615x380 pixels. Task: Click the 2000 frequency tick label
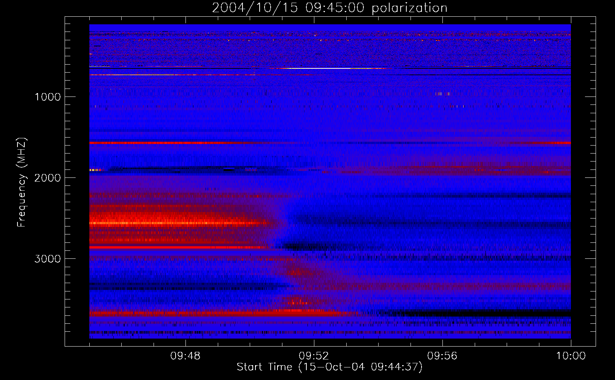[x=48, y=178]
